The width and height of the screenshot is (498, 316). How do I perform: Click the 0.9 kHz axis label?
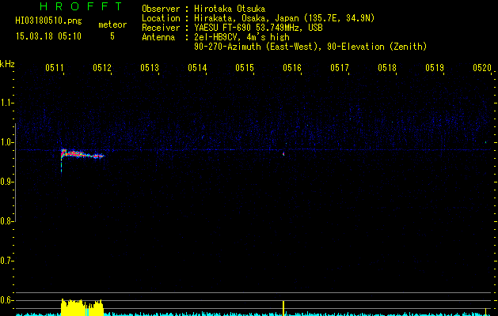click(6, 182)
